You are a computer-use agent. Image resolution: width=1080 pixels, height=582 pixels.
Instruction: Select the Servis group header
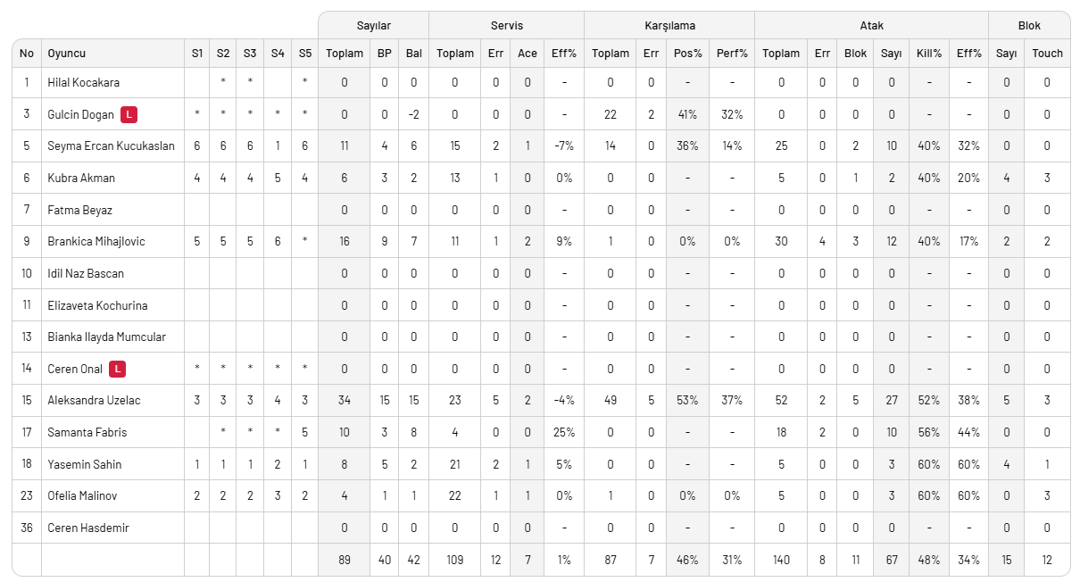506,26
